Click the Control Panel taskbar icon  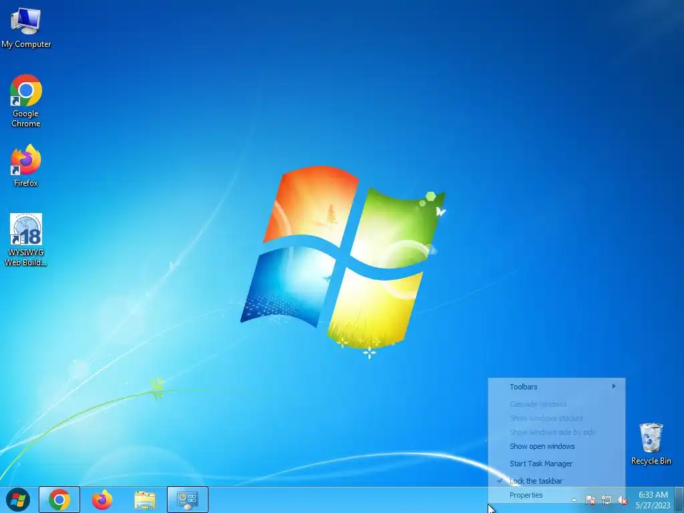[188, 500]
